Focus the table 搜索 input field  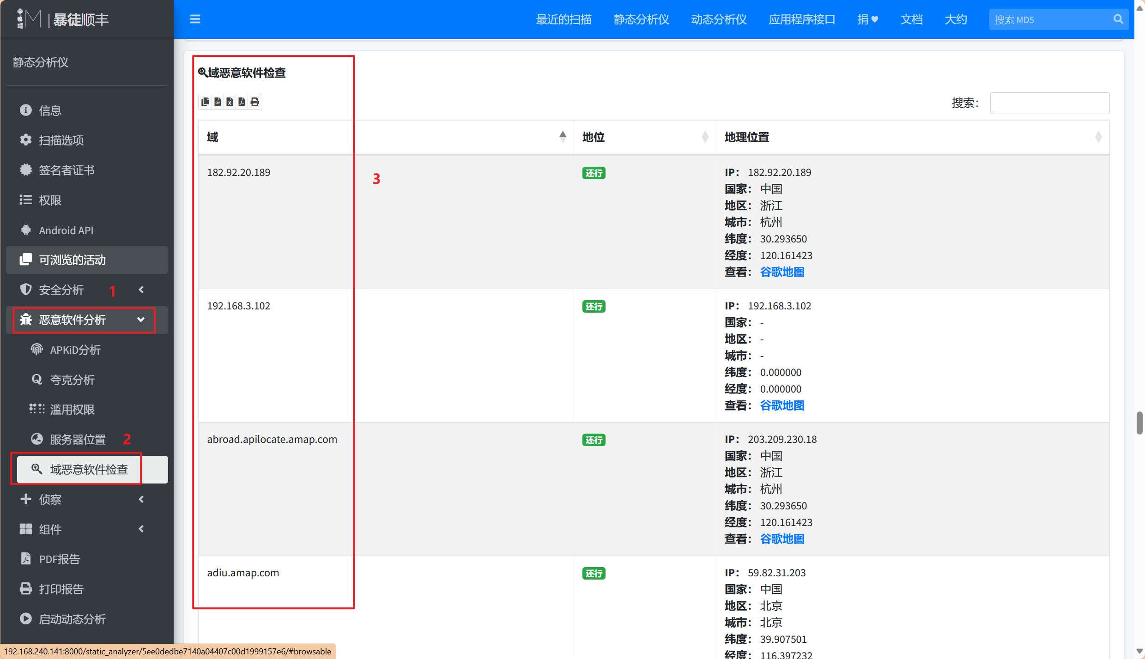tap(1049, 103)
